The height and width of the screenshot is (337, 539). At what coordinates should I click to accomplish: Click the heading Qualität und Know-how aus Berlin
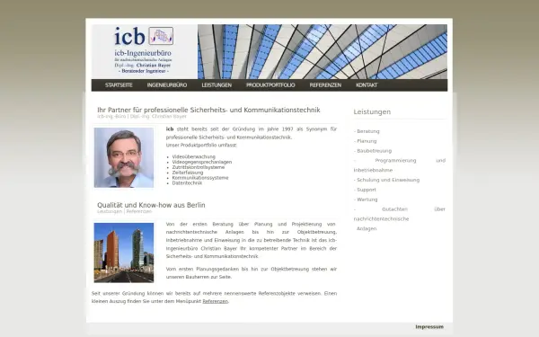tap(151, 205)
